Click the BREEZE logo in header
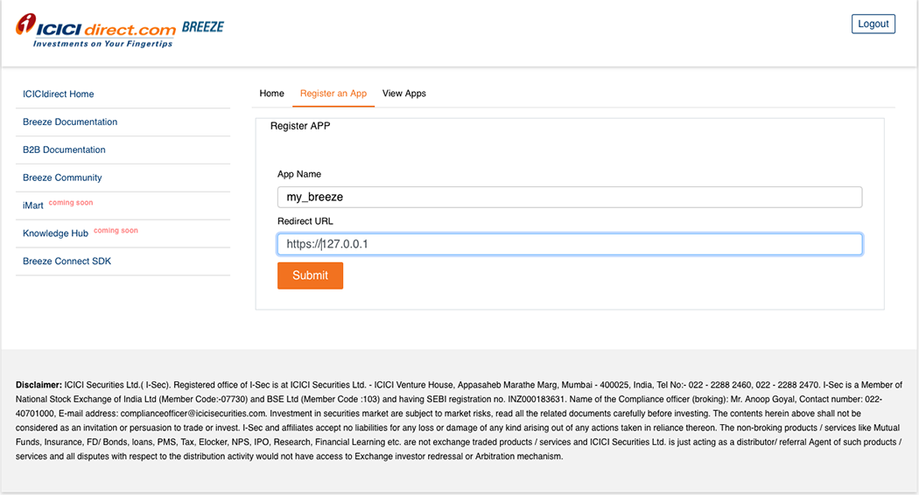The image size is (919, 495). 203,27
